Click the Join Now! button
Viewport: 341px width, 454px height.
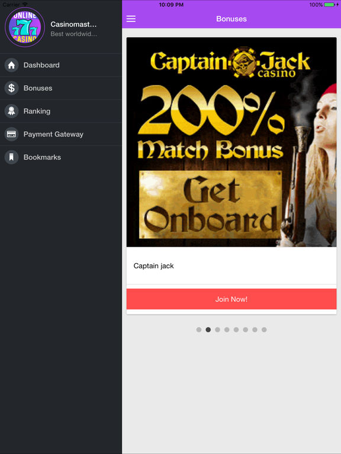pos(231,299)
